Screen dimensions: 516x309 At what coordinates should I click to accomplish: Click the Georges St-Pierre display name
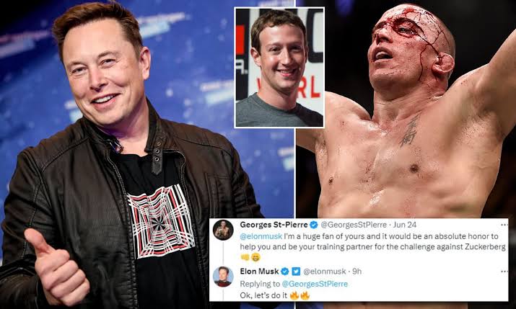(274, 225)
